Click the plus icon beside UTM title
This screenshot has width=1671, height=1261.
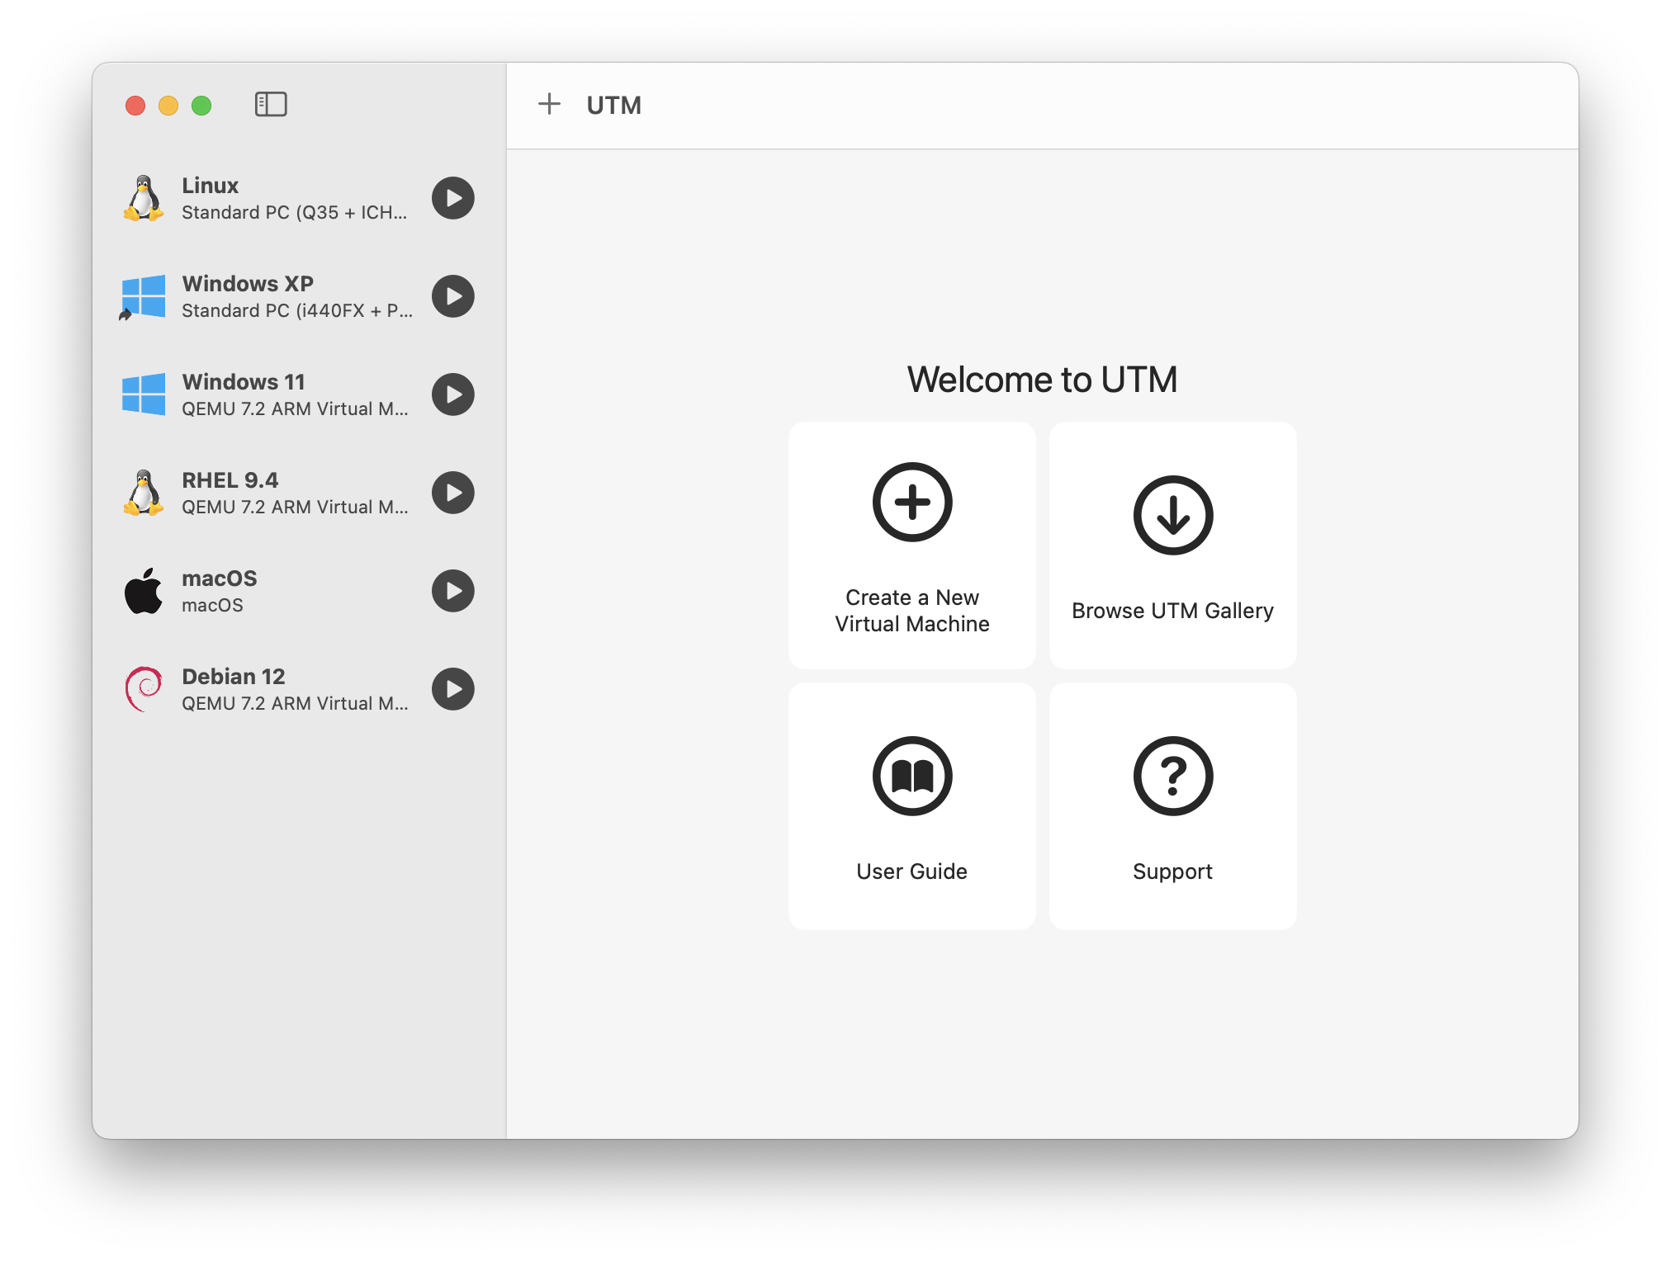(x=549, y=104)
